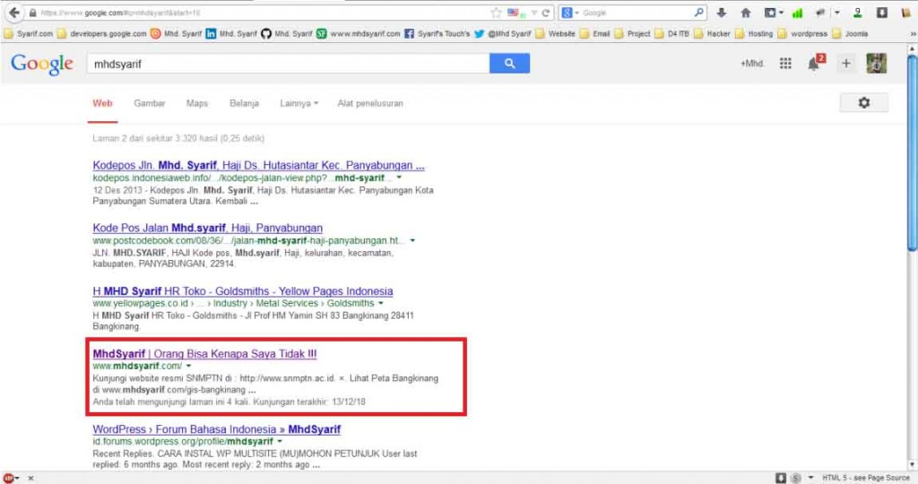Open the search engine selector dropdown
The height and width of the screenshot is (484, 918).
pyautogui.click(x=570, y=13)
